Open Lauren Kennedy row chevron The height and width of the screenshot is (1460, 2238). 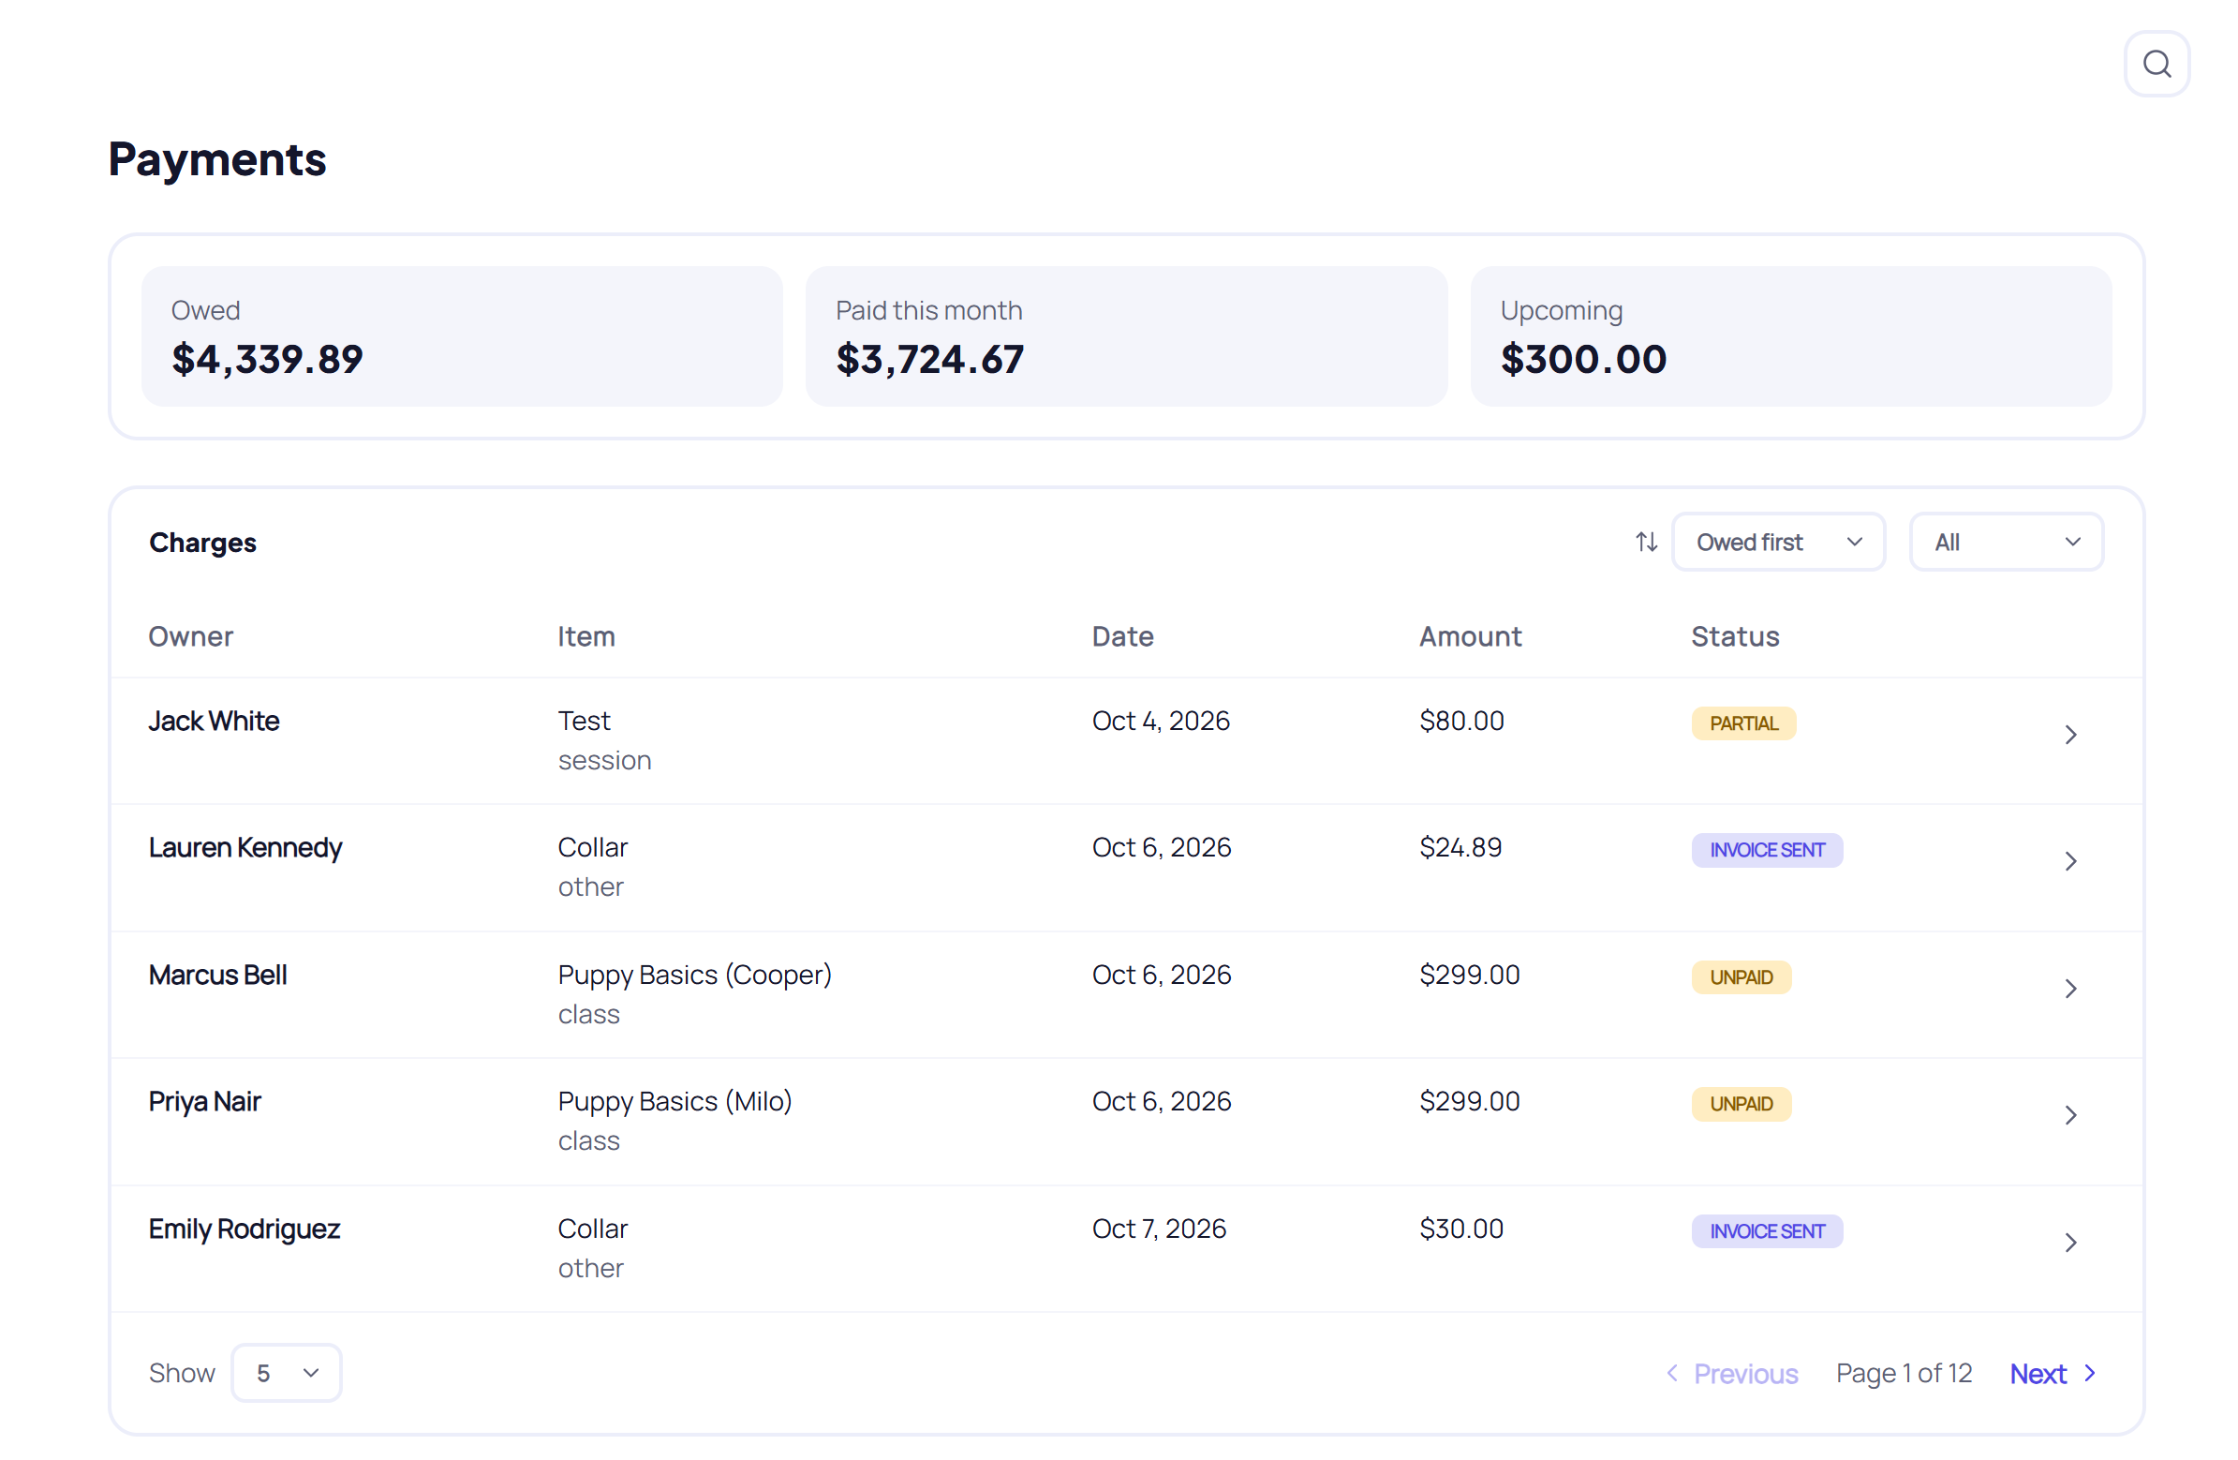coord(2069,862)
